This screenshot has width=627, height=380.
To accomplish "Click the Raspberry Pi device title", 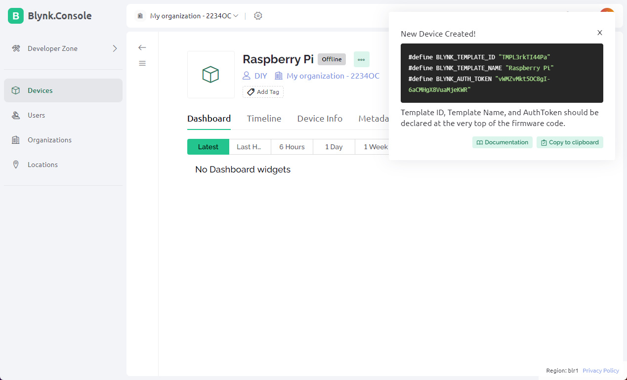I will point(278,59).
